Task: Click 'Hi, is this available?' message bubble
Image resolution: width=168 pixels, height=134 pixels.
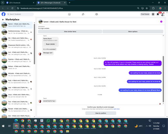Action: coord(49,49)
